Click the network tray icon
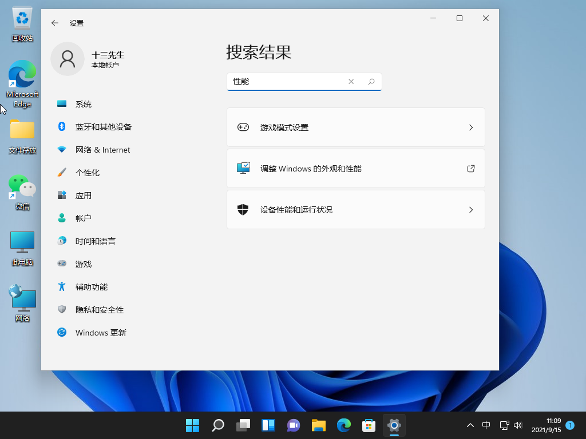Screen dimensions: 586x439 pyautogui.click(x=504, y=425)
